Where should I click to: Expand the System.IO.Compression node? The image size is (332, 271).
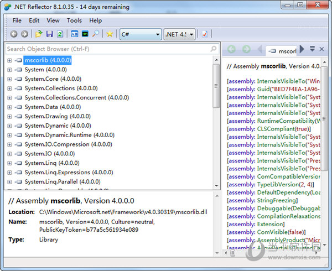pos(9,144)
